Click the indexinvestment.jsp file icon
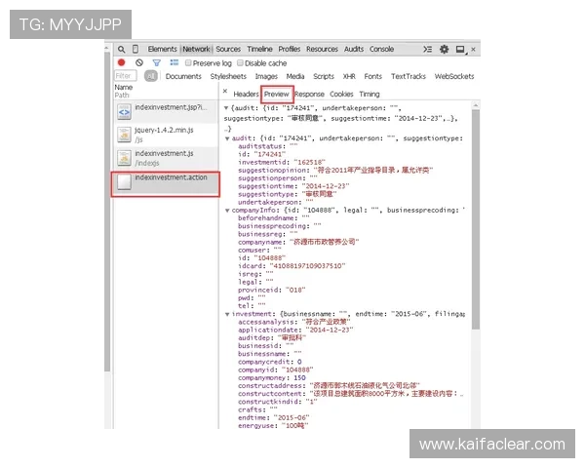 coord(124,111)
